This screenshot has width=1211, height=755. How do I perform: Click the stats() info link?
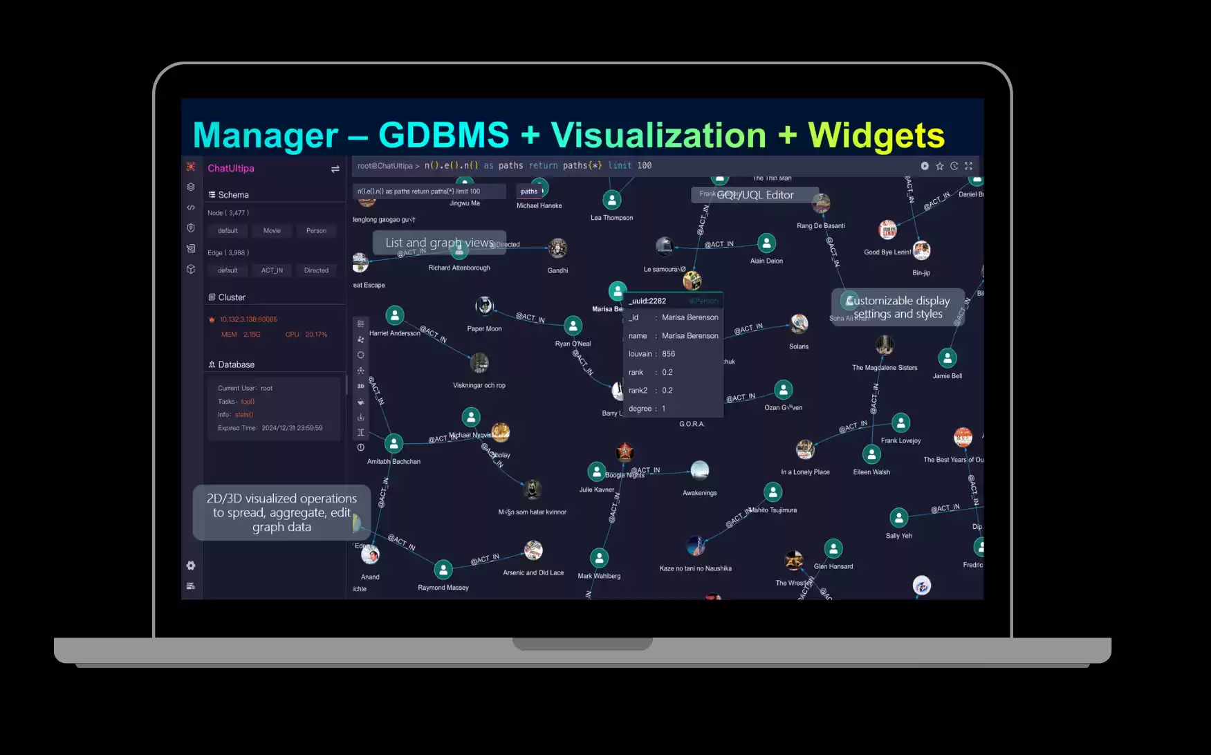pyautogui.click(x=244, y=415)
